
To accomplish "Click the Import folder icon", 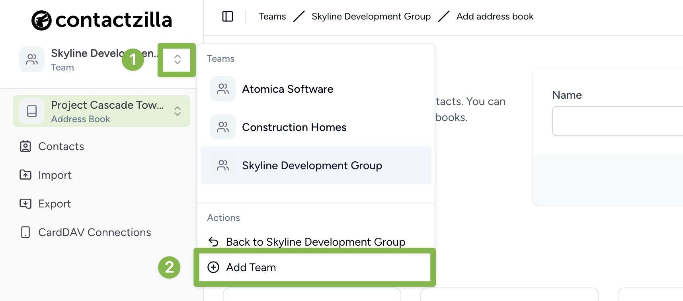I will point(25,175).
